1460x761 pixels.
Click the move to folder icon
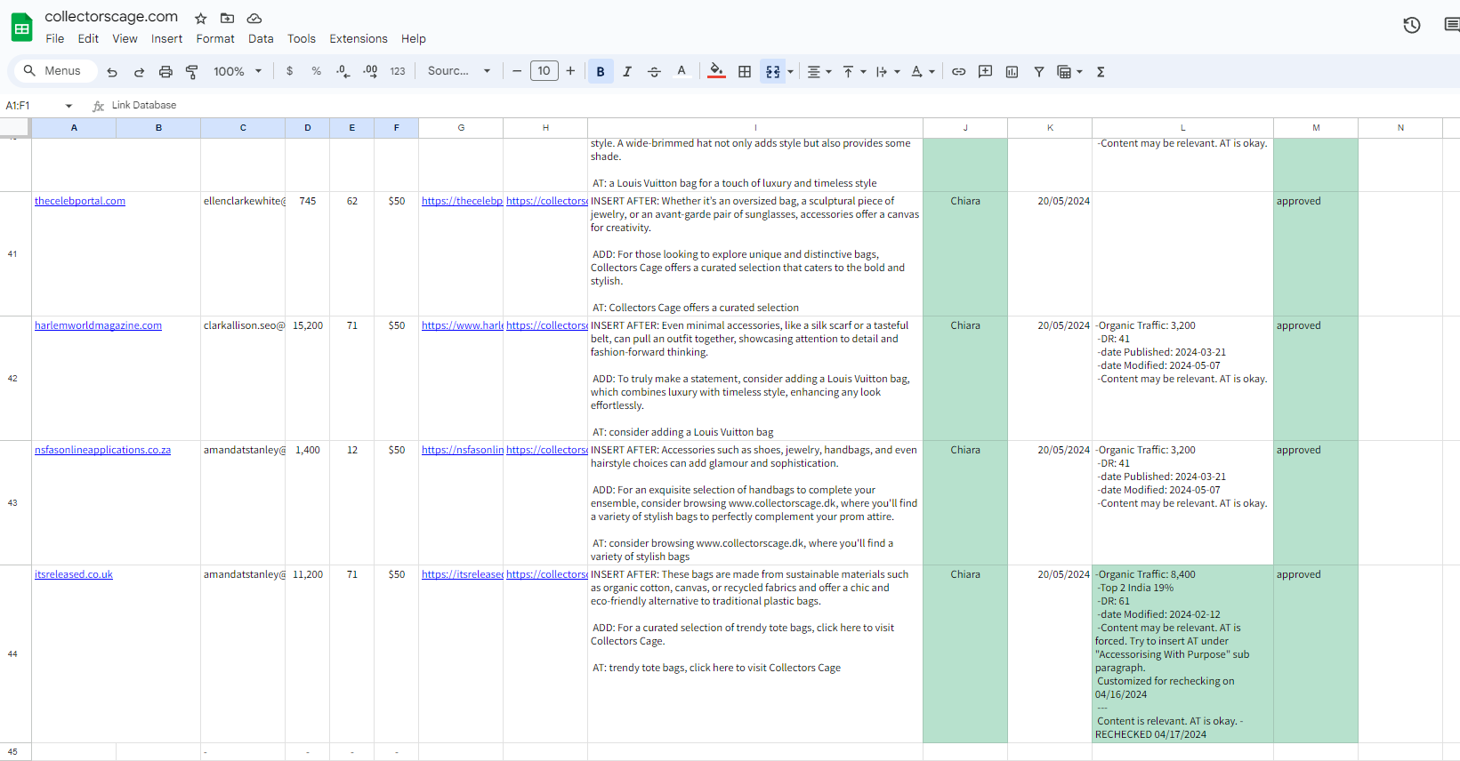(x=227, y=19)
